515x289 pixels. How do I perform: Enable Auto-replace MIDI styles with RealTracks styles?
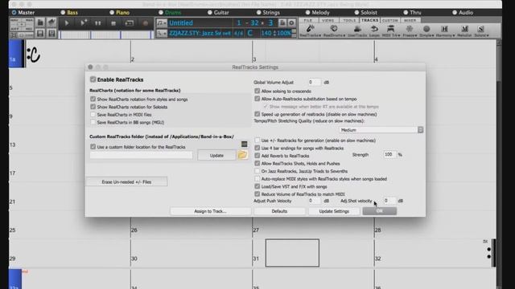(257, 178)
